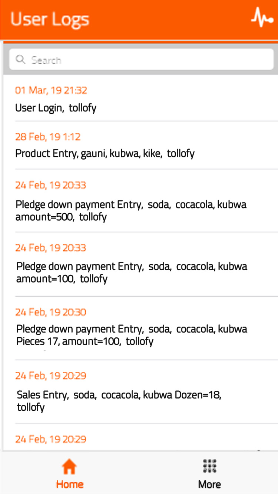This screenshot has height=494, width=278.
Task: Tap the orange house icon
Action: (69, 466)
